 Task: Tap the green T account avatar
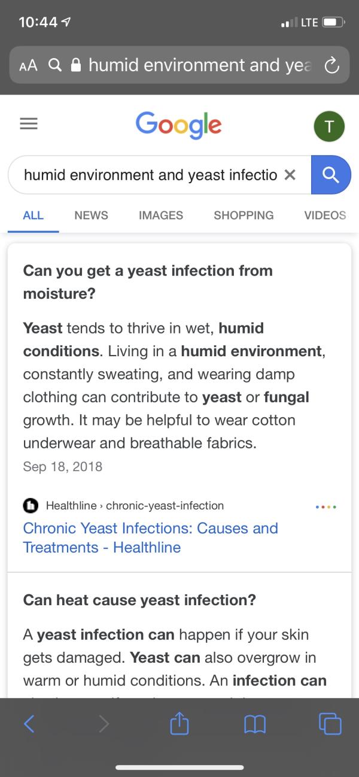click(x=329, y=126)
